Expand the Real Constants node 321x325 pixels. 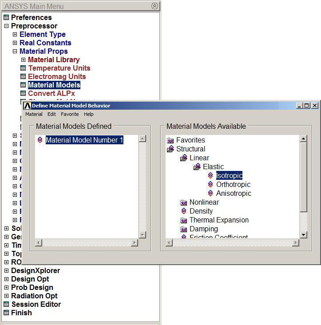[x=15, y=43]
